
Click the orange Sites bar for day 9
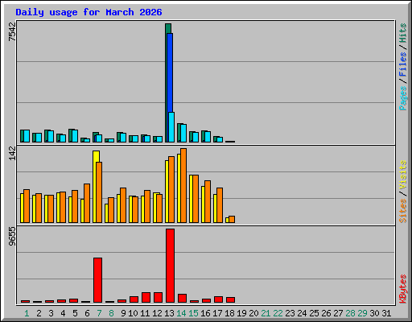pos(123,205)
